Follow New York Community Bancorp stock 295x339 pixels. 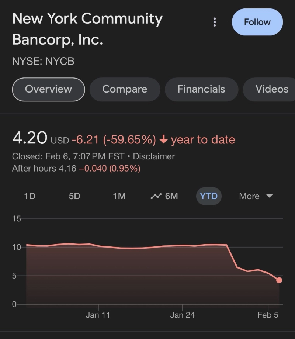tap(257, 22)
